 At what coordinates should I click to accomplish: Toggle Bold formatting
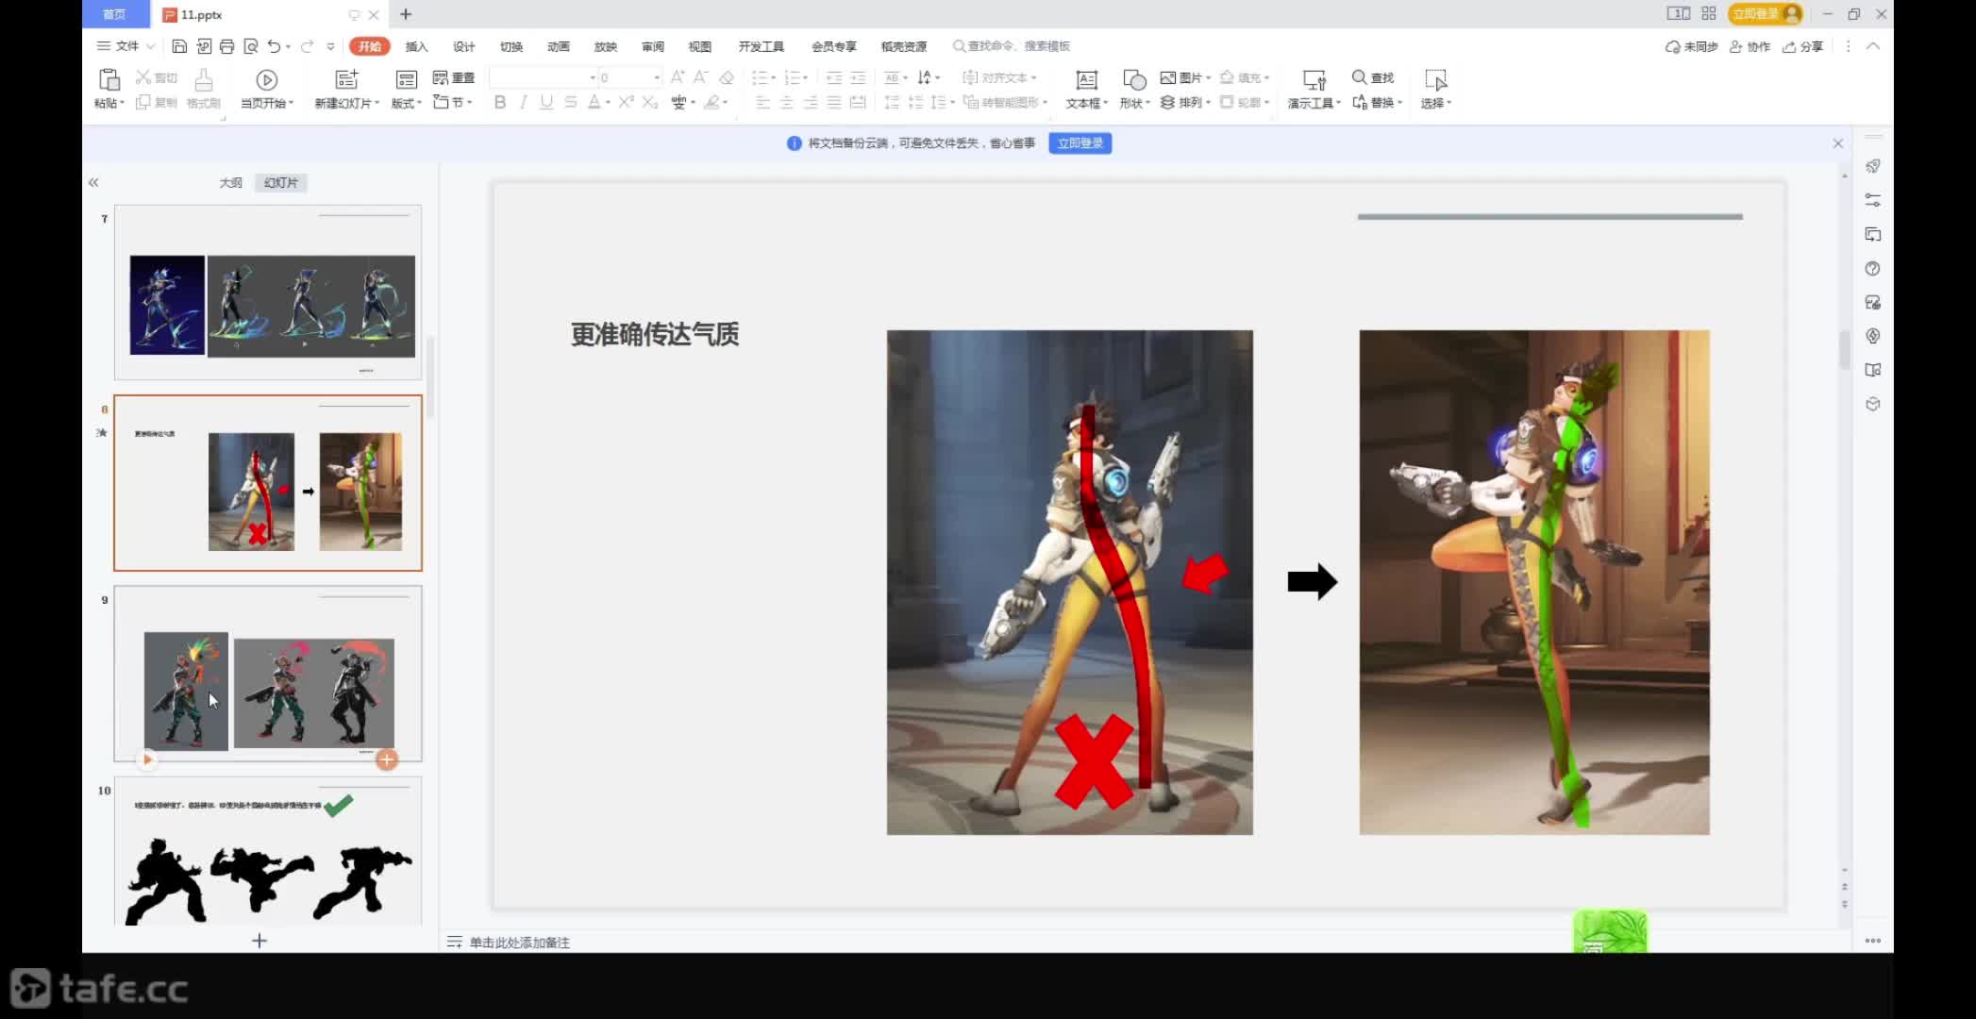tap(500, 102)
